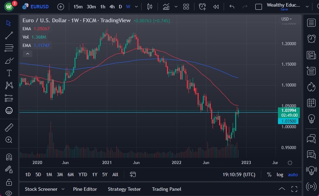Screen dimensions: 319x196
Task: Select the text annotation tool
Action: click(x=9, y=73)
